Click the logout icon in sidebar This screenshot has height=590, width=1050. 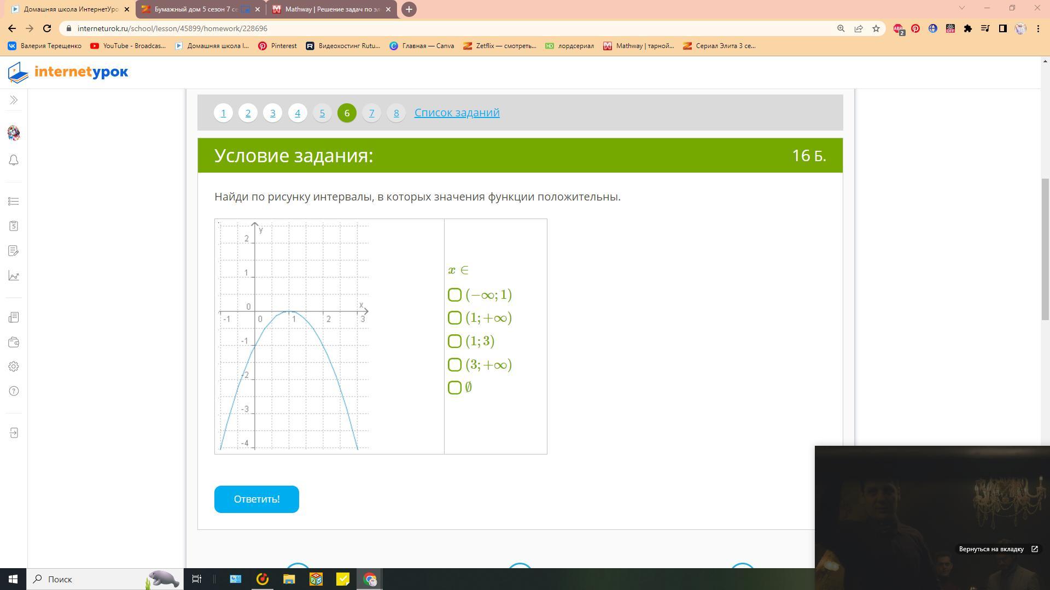pyautogui.click(x=14, y=433)
